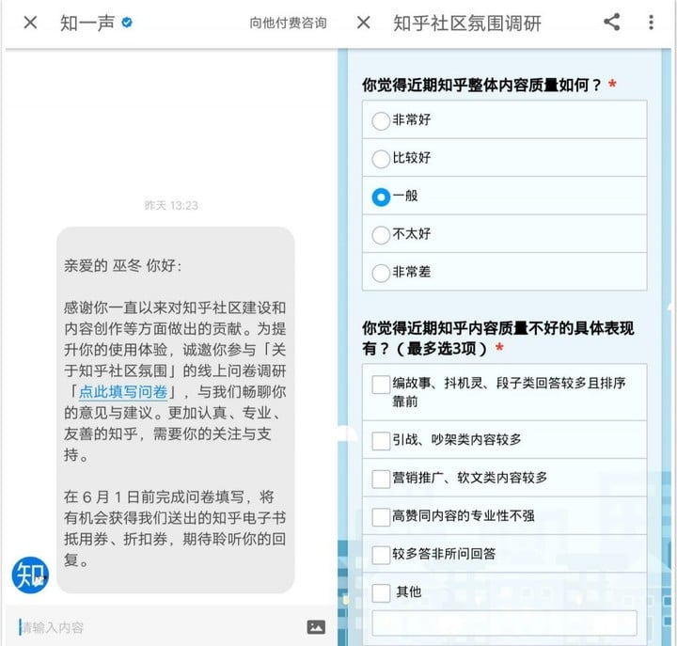This screenshot has width=677, height=646.
Task: Select the 非常差 radio option
Action: (381, 273)
